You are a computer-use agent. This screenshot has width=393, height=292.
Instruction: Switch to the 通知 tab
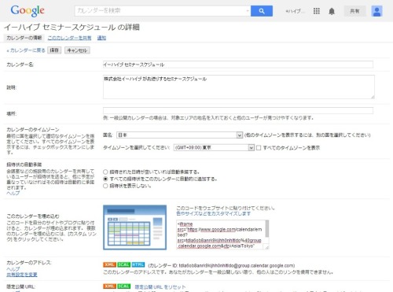[x=101, y=38]
